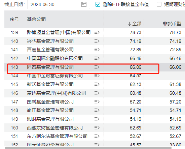Click the details icon for 路博迈基金管理(中国)有限公司
Image resolution: width=185 pixels, height=149 pixels.
[x=97, y=32]
